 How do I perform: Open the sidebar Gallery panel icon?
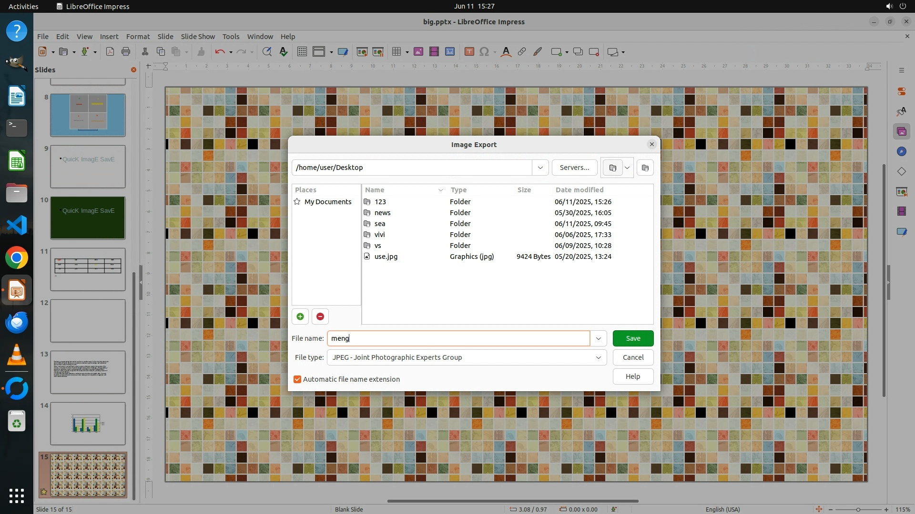pos(901,131)
